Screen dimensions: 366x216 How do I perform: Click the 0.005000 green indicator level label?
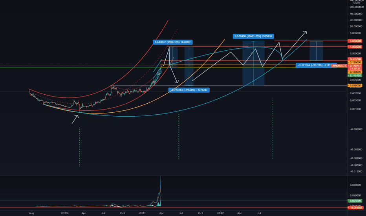[x=355, y=201]
